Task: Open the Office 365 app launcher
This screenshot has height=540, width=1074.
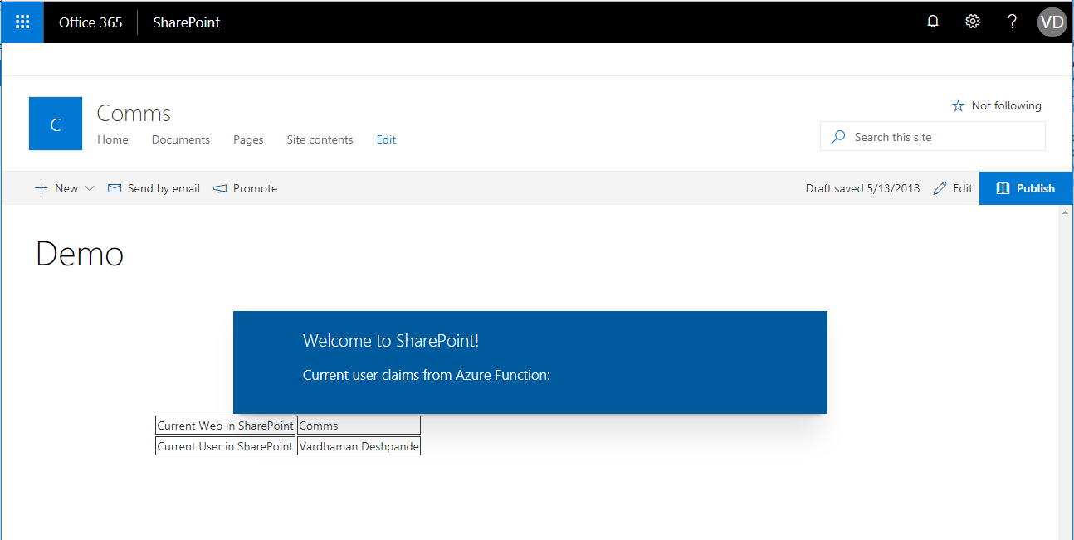Action: point(21,22)
